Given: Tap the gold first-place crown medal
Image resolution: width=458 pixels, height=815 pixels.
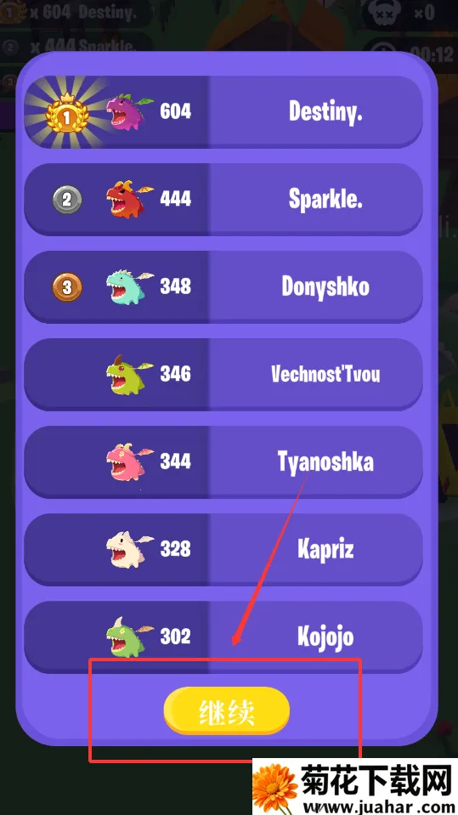Looking at the screenshot, I should tap(66, 113).
